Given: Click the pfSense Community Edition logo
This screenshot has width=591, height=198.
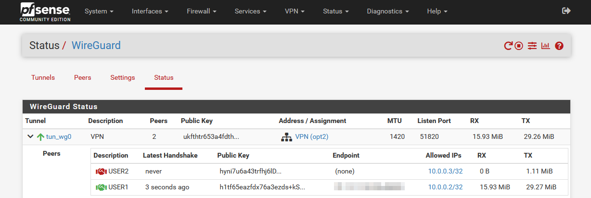Looking at the screenshot, I should (x=45, y=12).
